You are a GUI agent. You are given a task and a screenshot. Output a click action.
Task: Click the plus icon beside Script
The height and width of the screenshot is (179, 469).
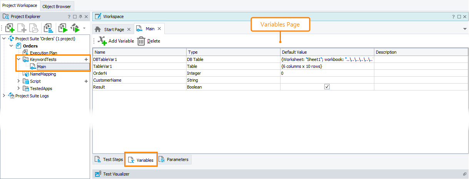(86, 81)
